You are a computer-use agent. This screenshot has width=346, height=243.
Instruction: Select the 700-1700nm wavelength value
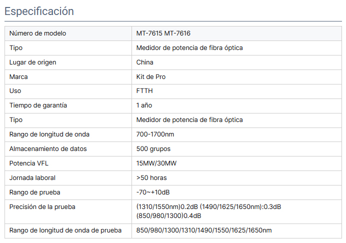tap(155, 134)
